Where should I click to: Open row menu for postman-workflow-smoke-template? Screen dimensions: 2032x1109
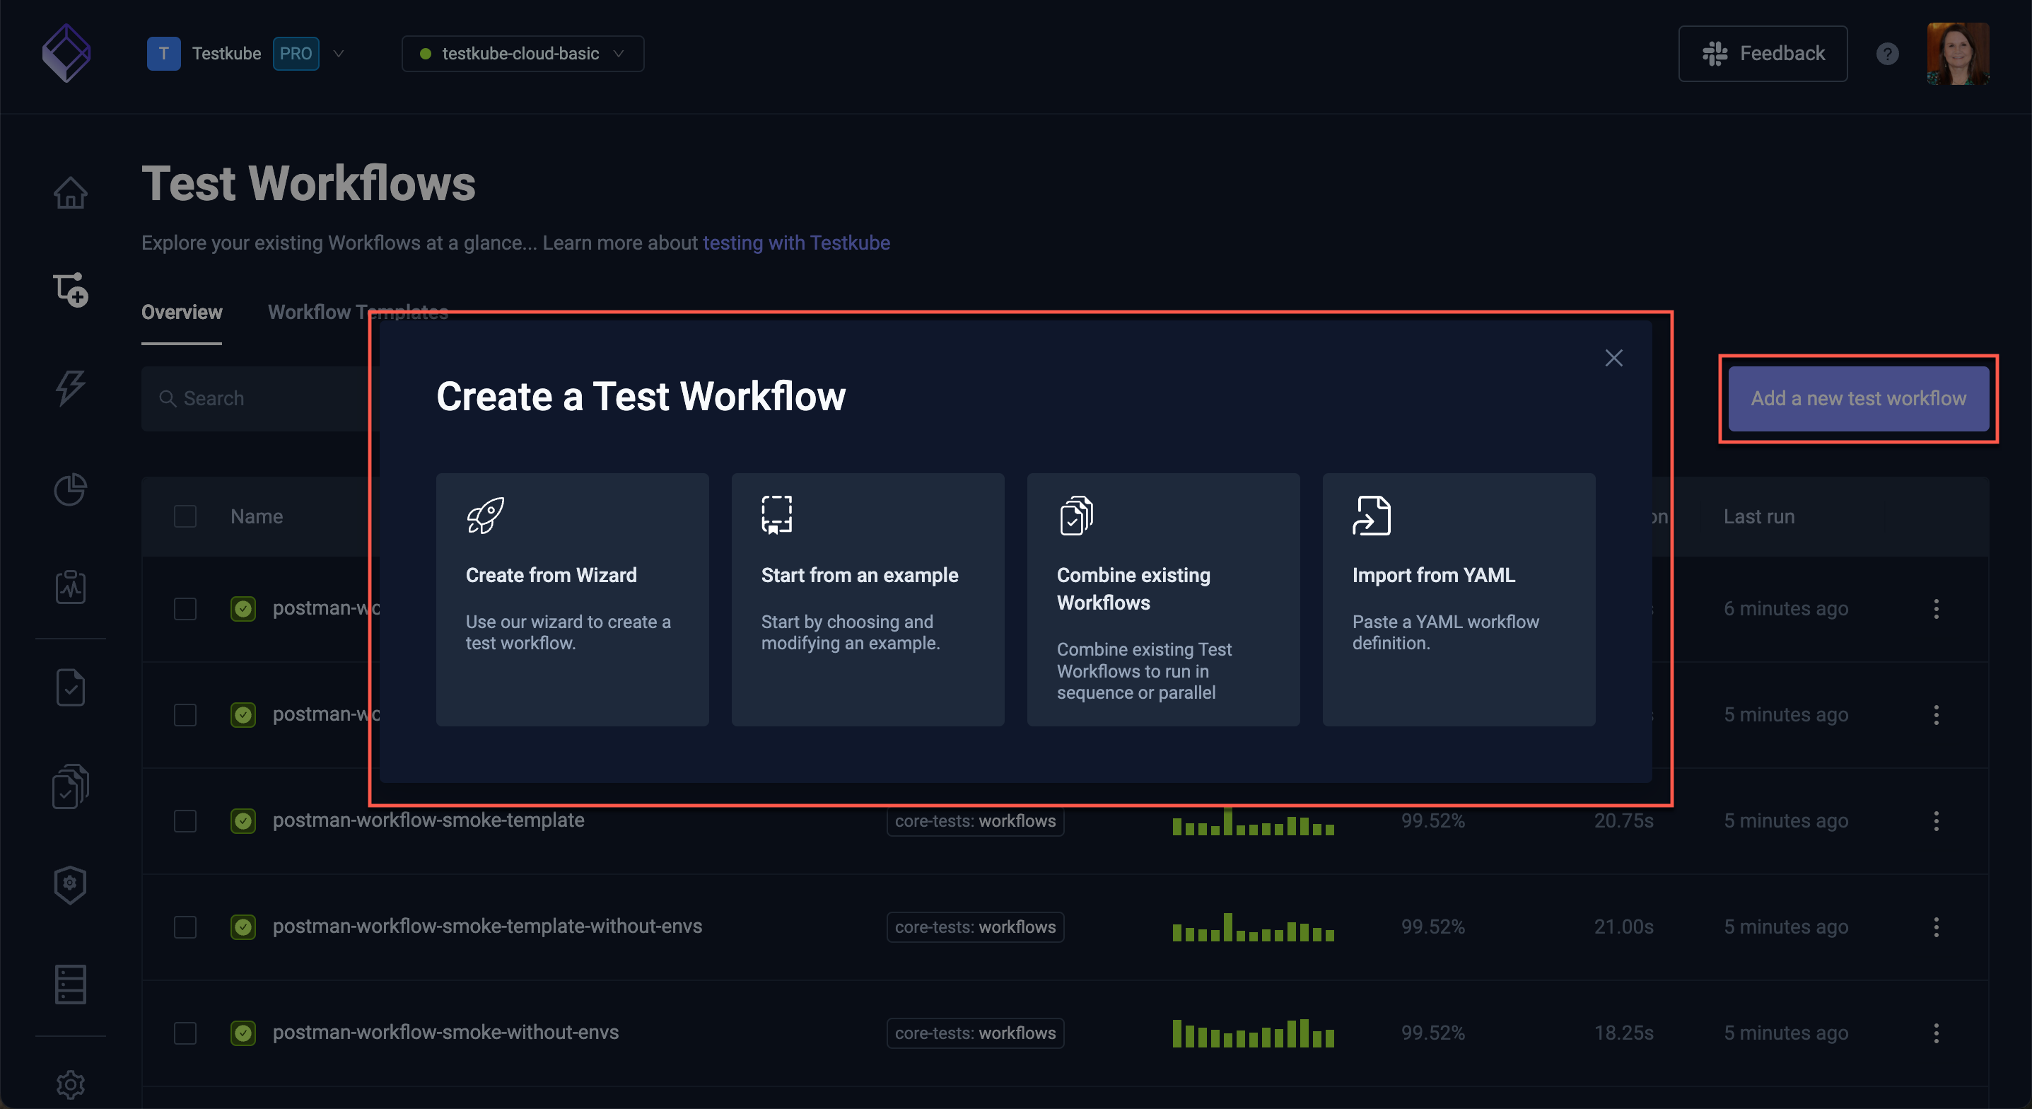pos(1936,820)
